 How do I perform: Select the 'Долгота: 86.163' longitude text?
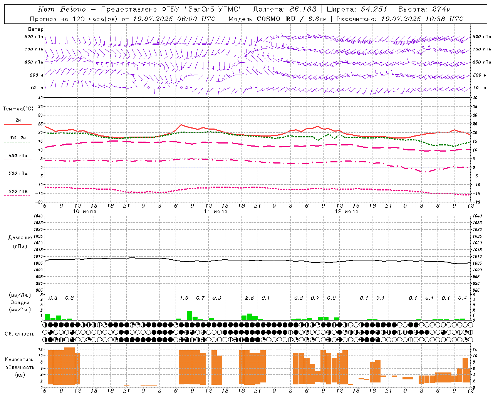285,9
